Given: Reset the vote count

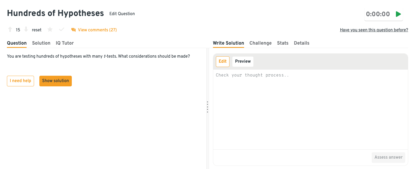Looking at the screenshot, I should 37,30.
